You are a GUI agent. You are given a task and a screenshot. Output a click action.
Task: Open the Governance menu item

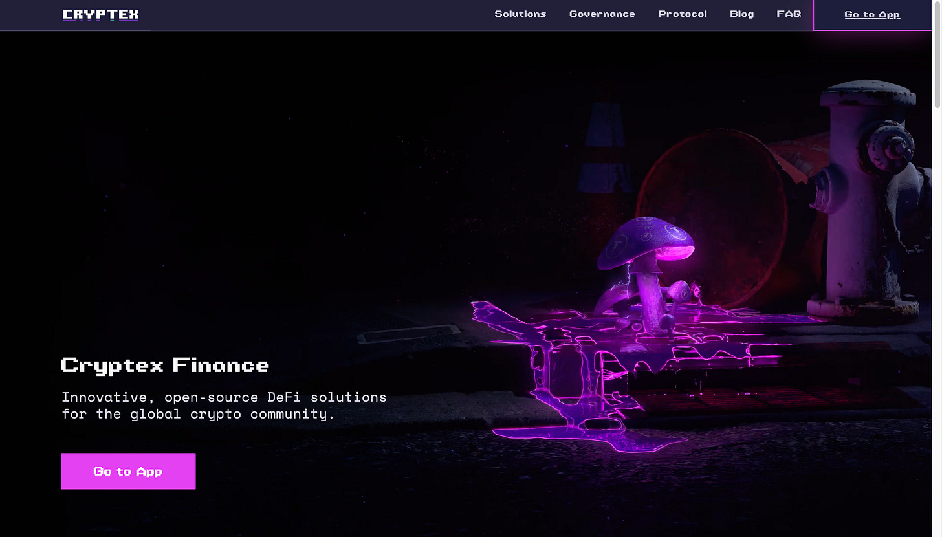click(x=602, y=14)
